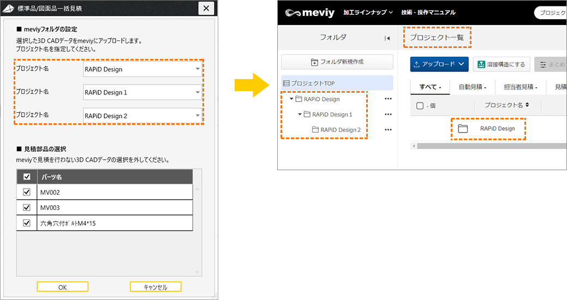Uncheck the 六角穴付ボルトM4*15 checkbox
567x300 pixels.
coord(27,223)
